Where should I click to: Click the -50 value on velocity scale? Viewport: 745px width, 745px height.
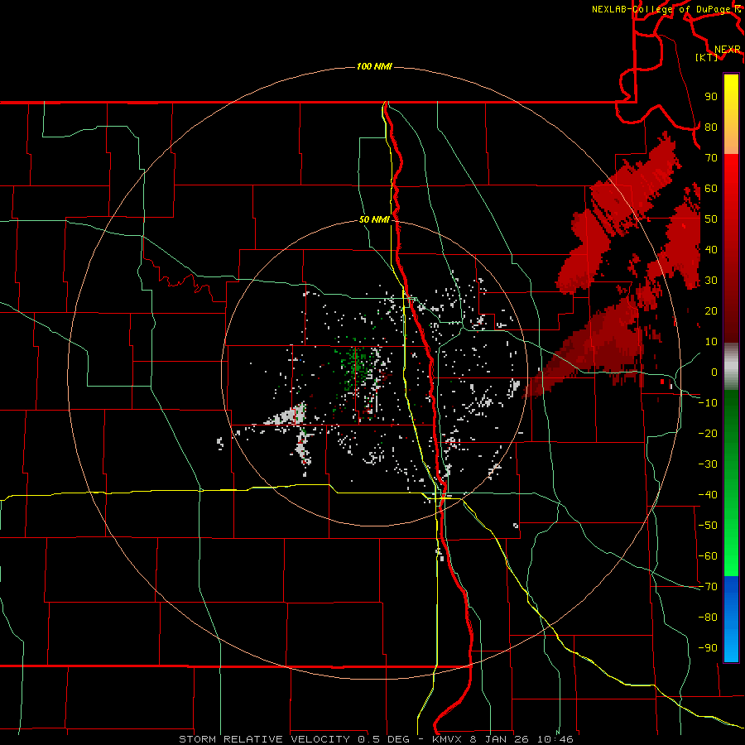708,526
